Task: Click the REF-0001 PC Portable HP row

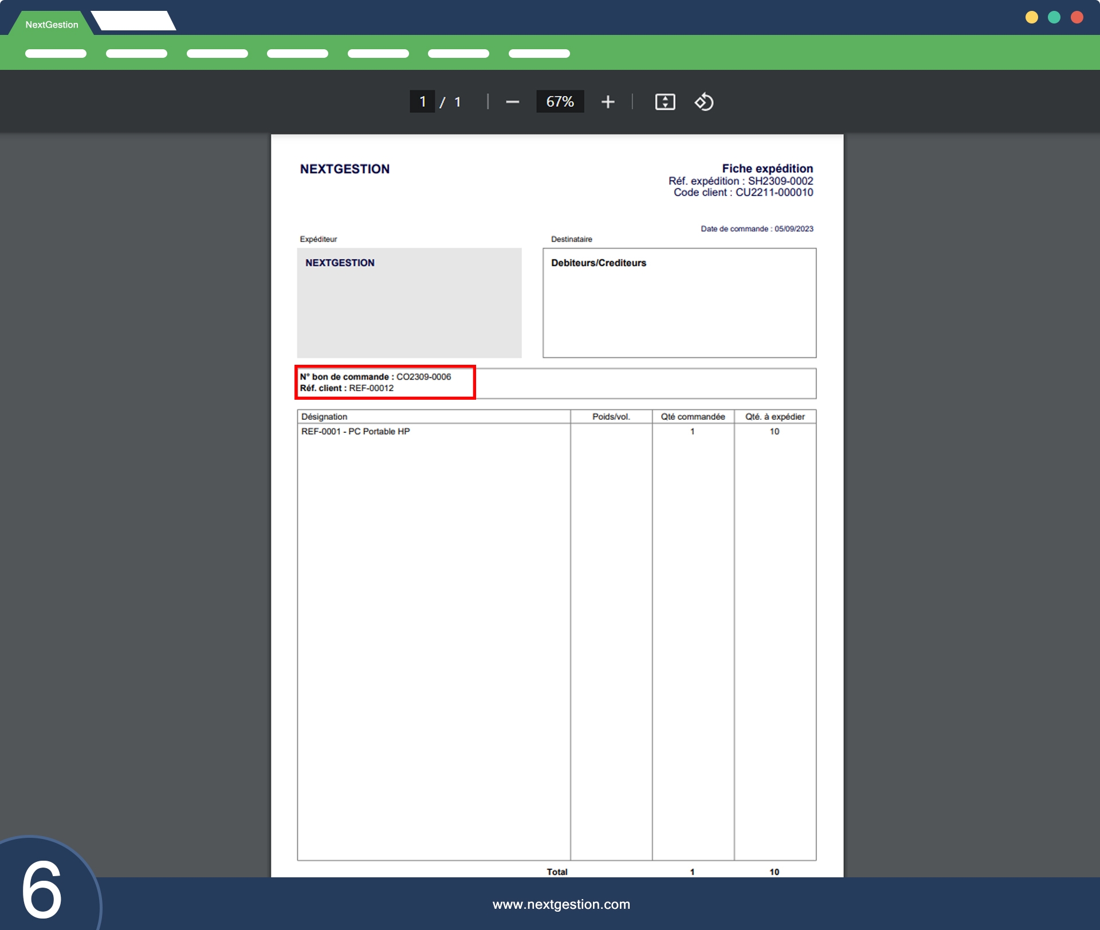Action: tap(356, 432)
